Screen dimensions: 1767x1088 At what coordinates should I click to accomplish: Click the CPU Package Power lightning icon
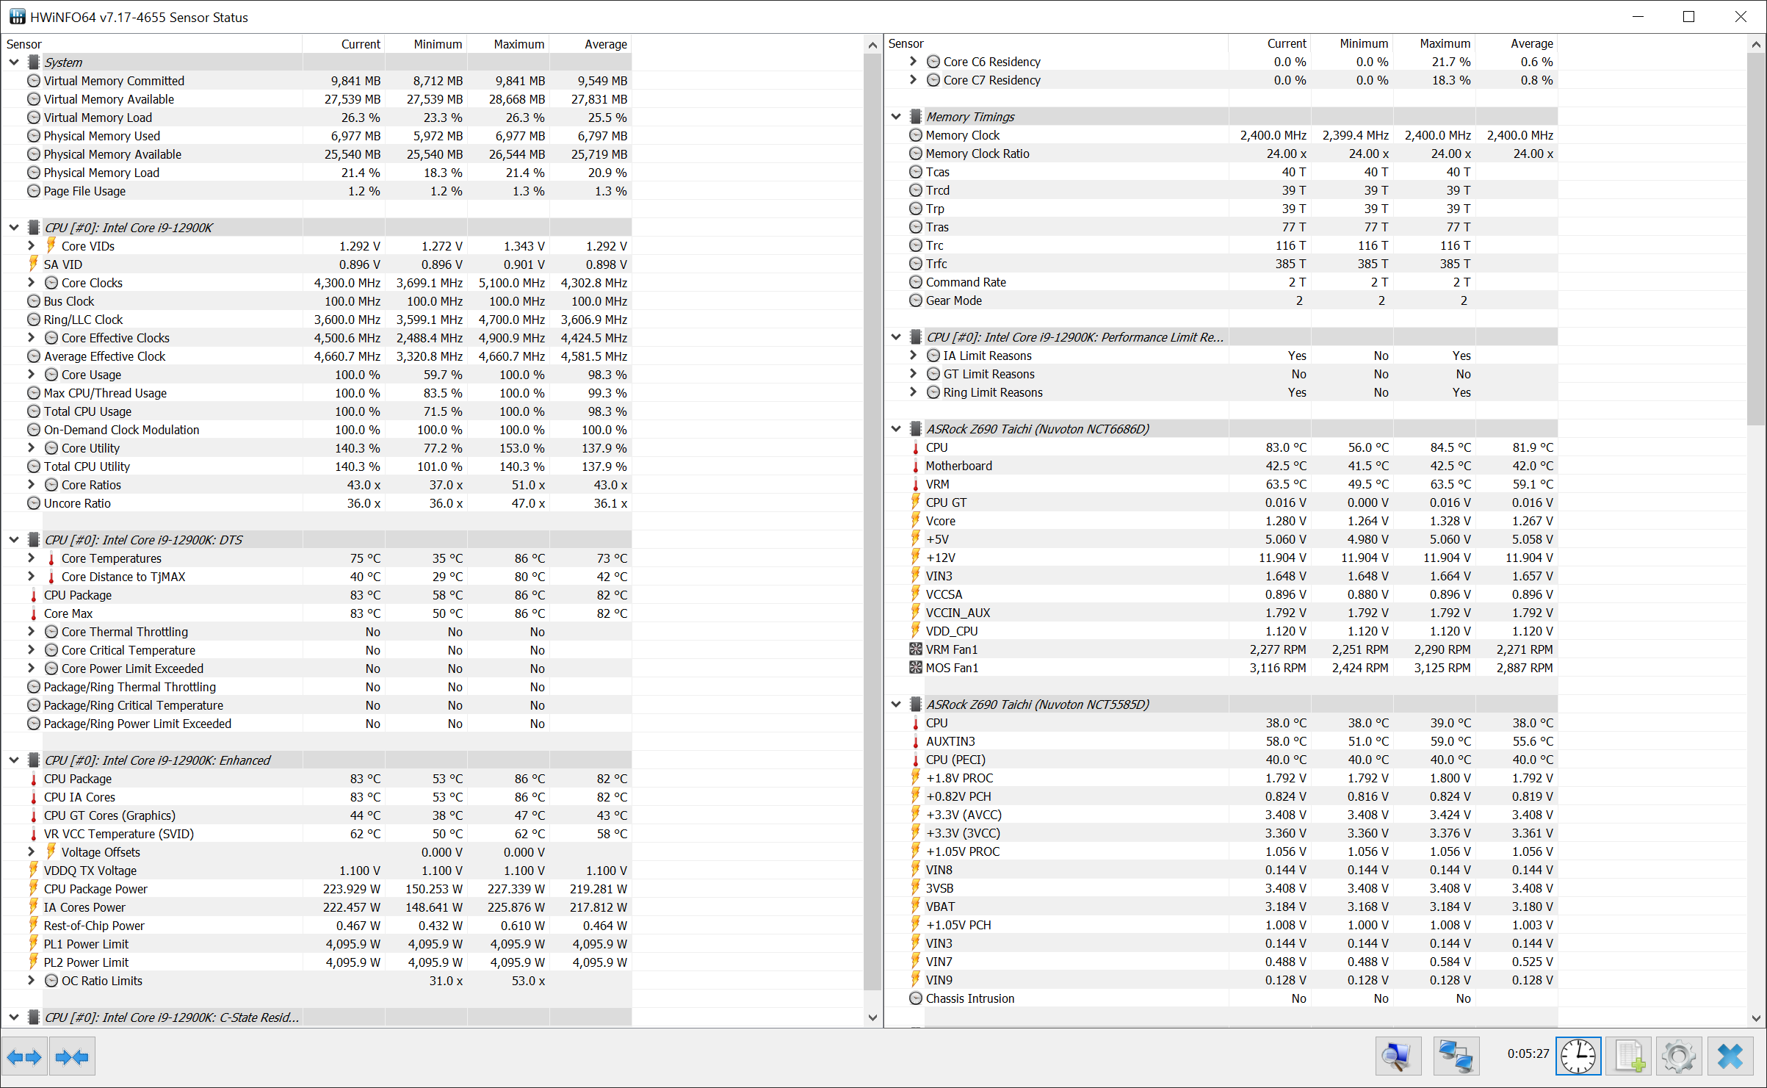coord(33,889)
